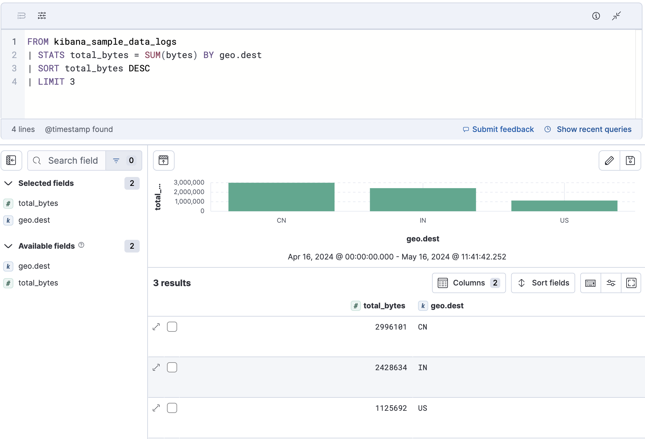Click the save query icon

[x=630, y=161]
